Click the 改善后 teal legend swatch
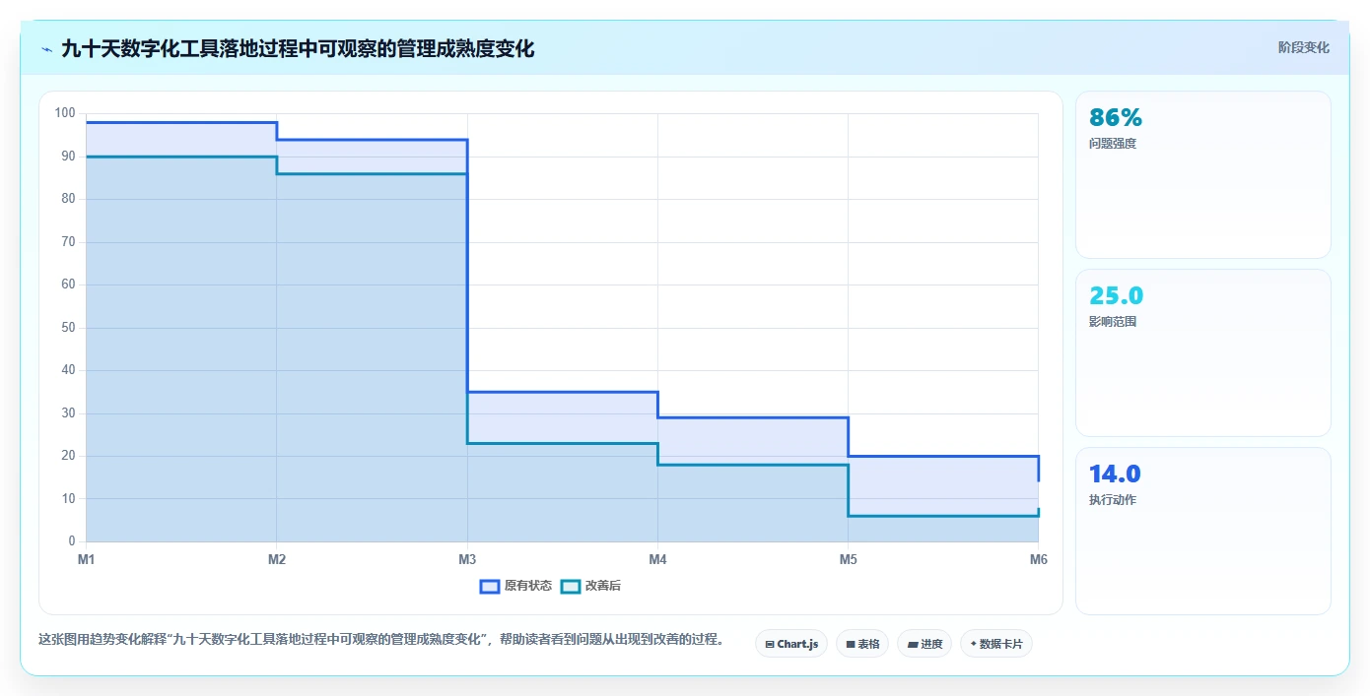Viewport: 1370px width, 696px height. [571, 586]
